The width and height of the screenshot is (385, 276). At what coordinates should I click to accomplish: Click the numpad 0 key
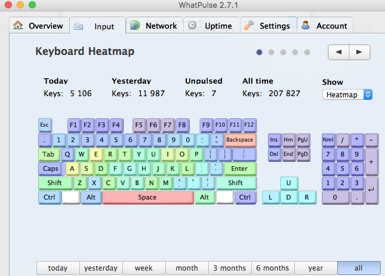[x=335, y=197]
